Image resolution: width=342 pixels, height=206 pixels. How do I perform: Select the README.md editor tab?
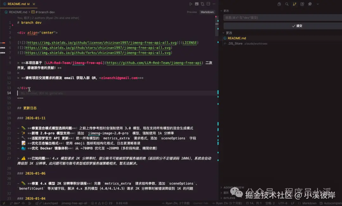[x=16, y=4]
